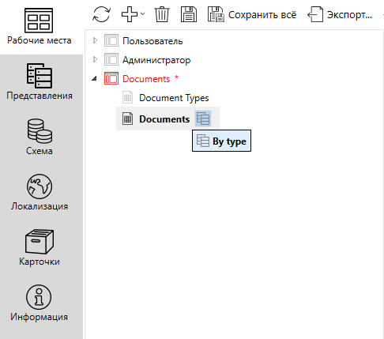Select the Document Types tree item
The height and width of the screenshot is (339, 384).
point(174,98)
